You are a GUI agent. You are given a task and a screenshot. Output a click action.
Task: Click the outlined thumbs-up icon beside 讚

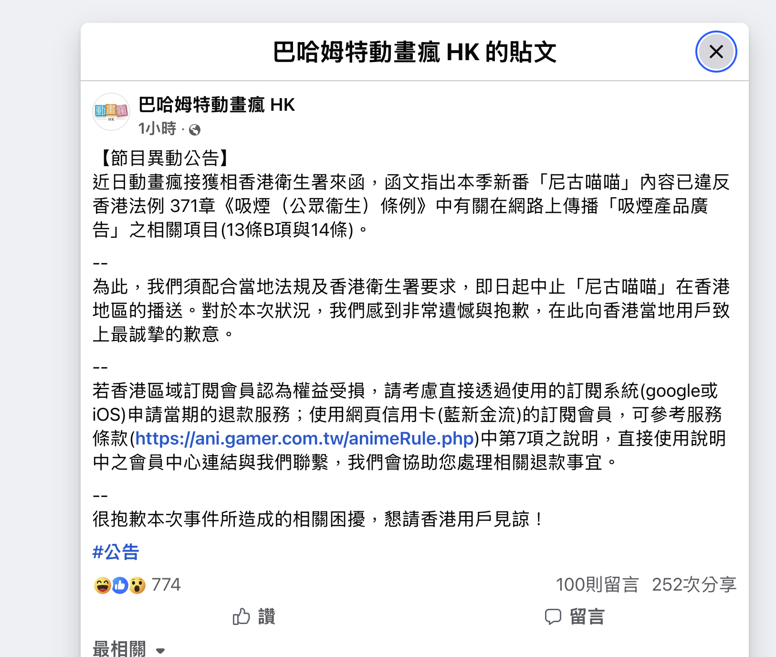pyautogui.click(x=241, y=616)
